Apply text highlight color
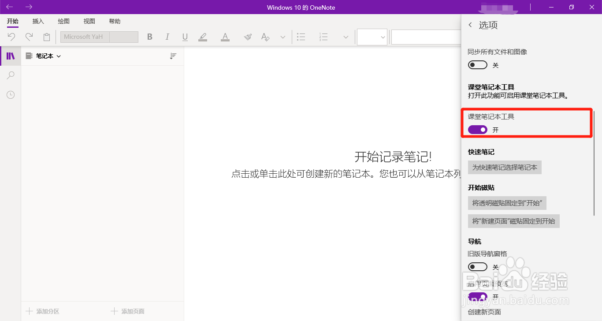This screenshot has height=321, width=602. 203,37
